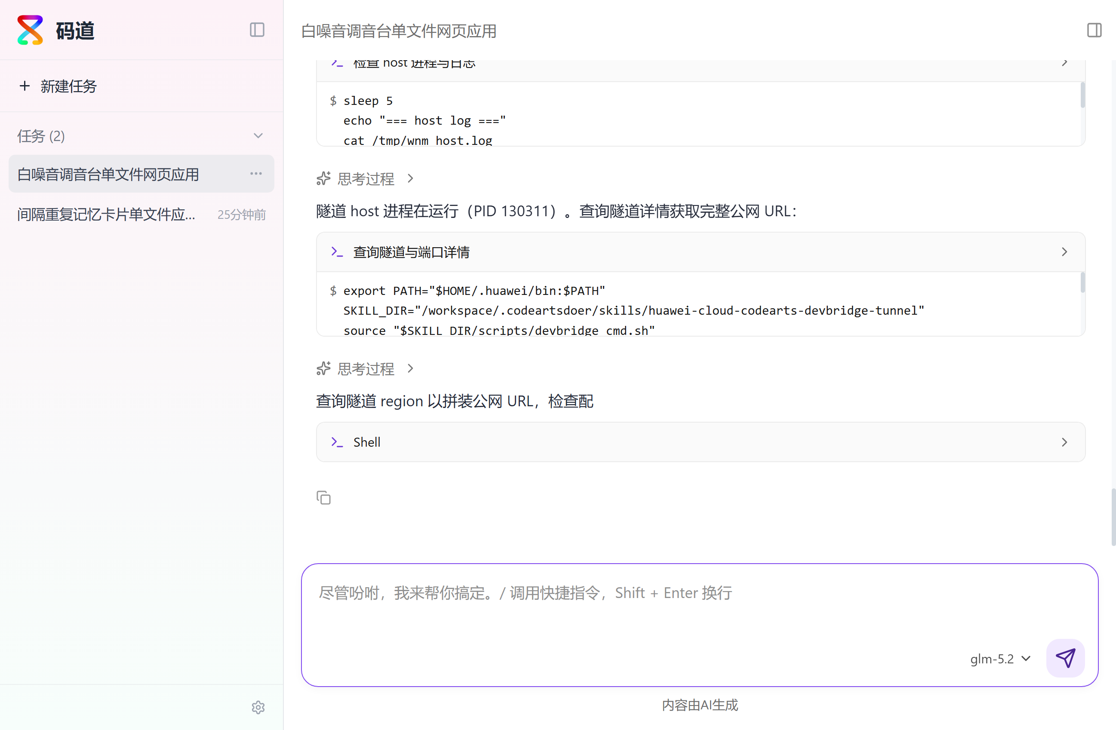This screenshot has width=1116, height=730.
Task: Open the 白噪音调音台单文件网页应用 task
Action: pos(141,174)
